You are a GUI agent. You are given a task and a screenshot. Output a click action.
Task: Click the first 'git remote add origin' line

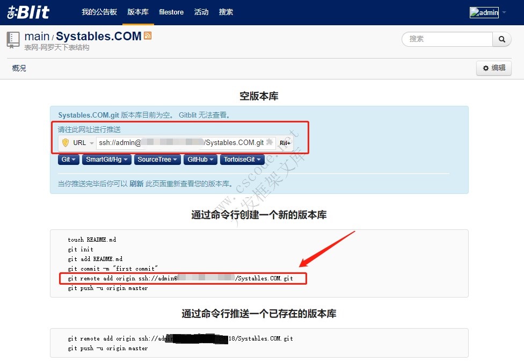180,278
